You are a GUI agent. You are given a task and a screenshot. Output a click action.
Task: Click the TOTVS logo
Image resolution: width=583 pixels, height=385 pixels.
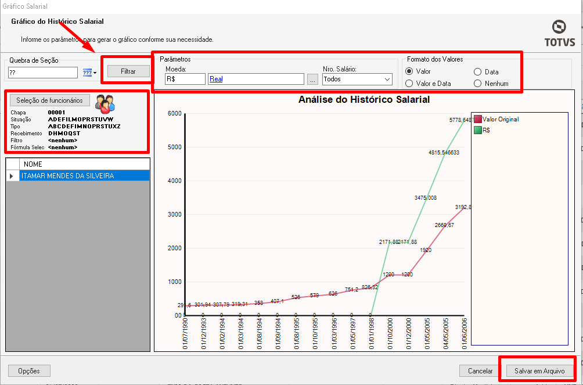click(560, 34)
